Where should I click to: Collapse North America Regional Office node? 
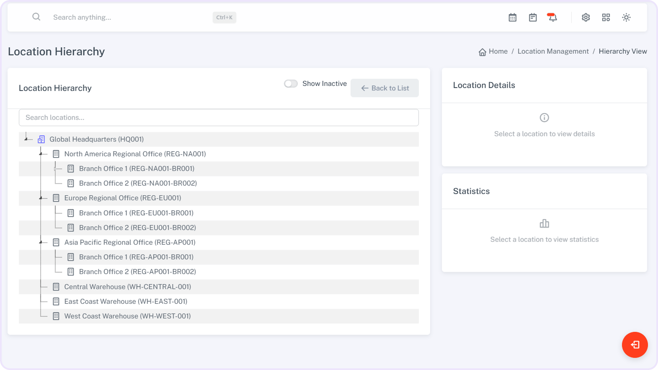point(41,154)
